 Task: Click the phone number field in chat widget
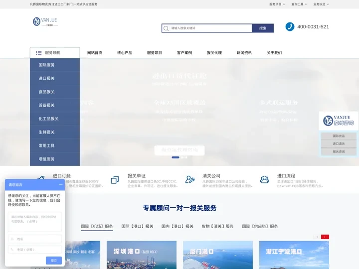35,250
